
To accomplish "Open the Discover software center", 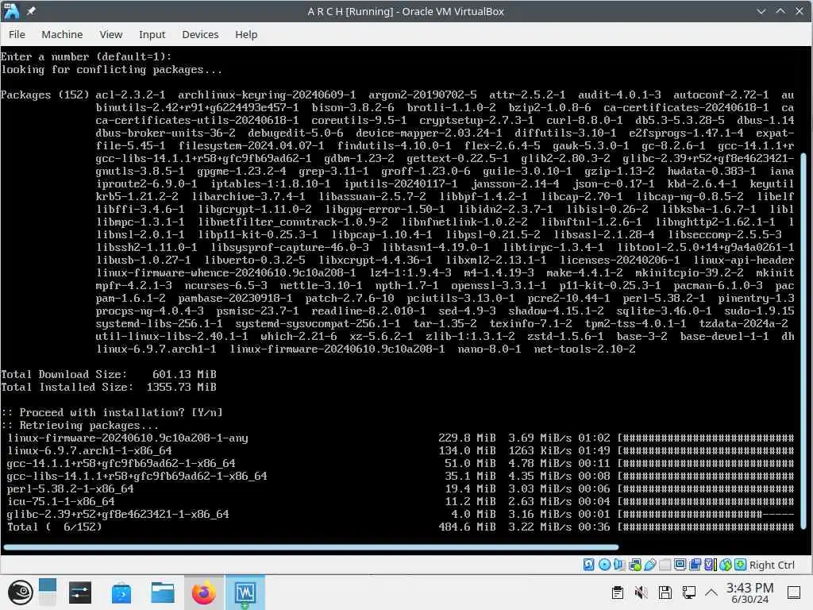I will point(121,593).
